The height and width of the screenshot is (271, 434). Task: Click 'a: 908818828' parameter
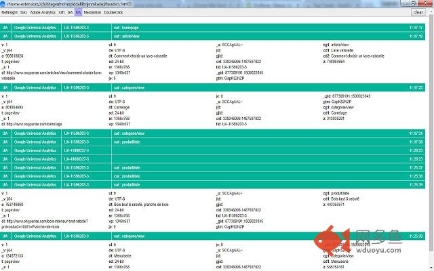(x=12, y=56)
